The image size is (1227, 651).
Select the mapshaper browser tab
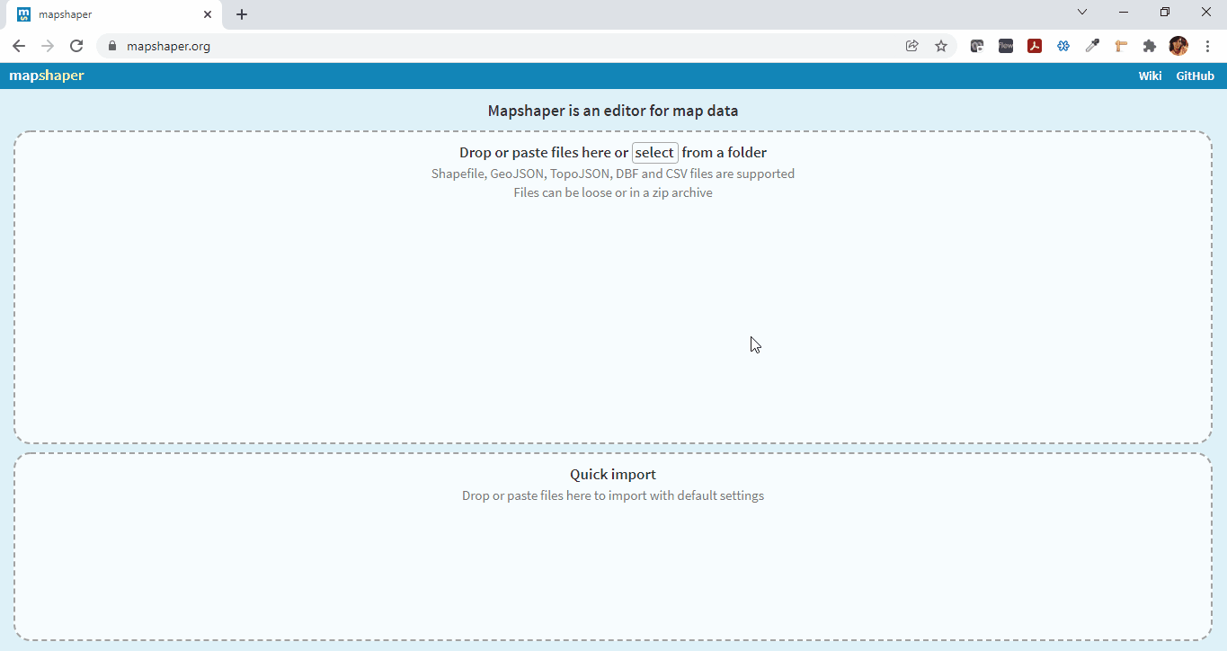[115, 15]
